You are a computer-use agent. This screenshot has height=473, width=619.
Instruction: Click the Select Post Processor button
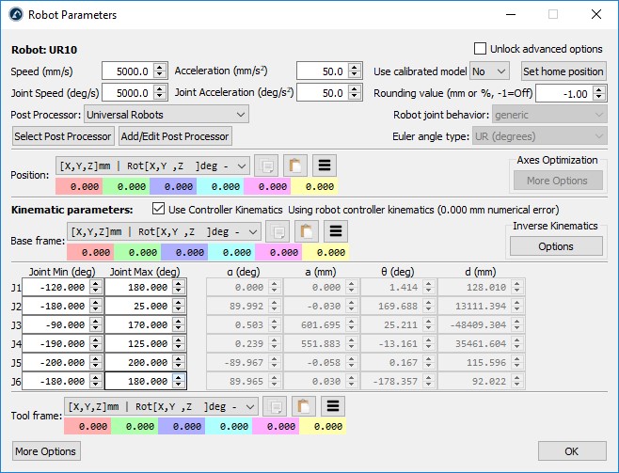coord(63,136)
